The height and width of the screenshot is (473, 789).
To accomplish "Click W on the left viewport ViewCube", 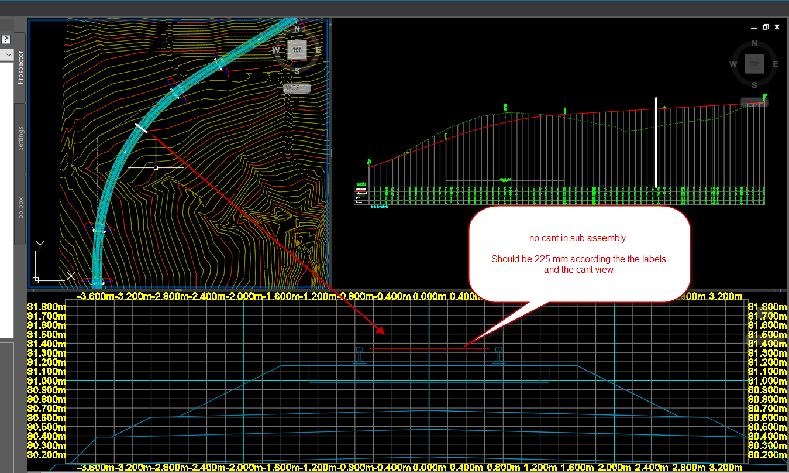I will (x=275, y=50).
